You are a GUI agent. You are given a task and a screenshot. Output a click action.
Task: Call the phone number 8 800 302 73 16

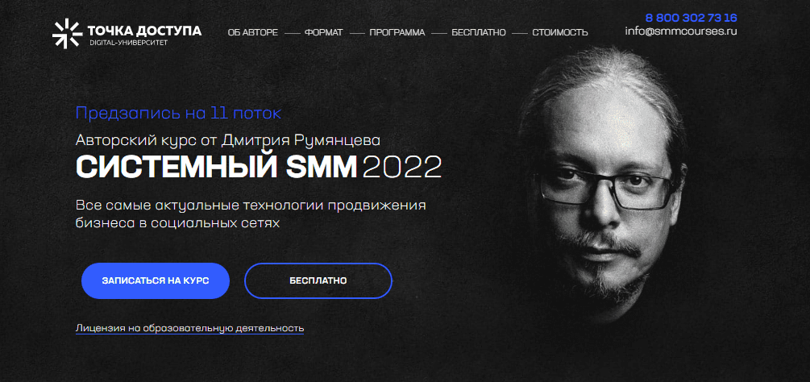(691, 18)
